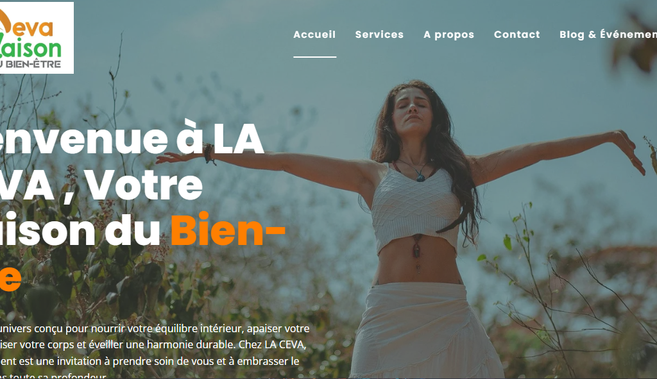Viewport: 657px width, 379px height.
Task: Click the orange 'eva' logo text
Action: (31, 27)
